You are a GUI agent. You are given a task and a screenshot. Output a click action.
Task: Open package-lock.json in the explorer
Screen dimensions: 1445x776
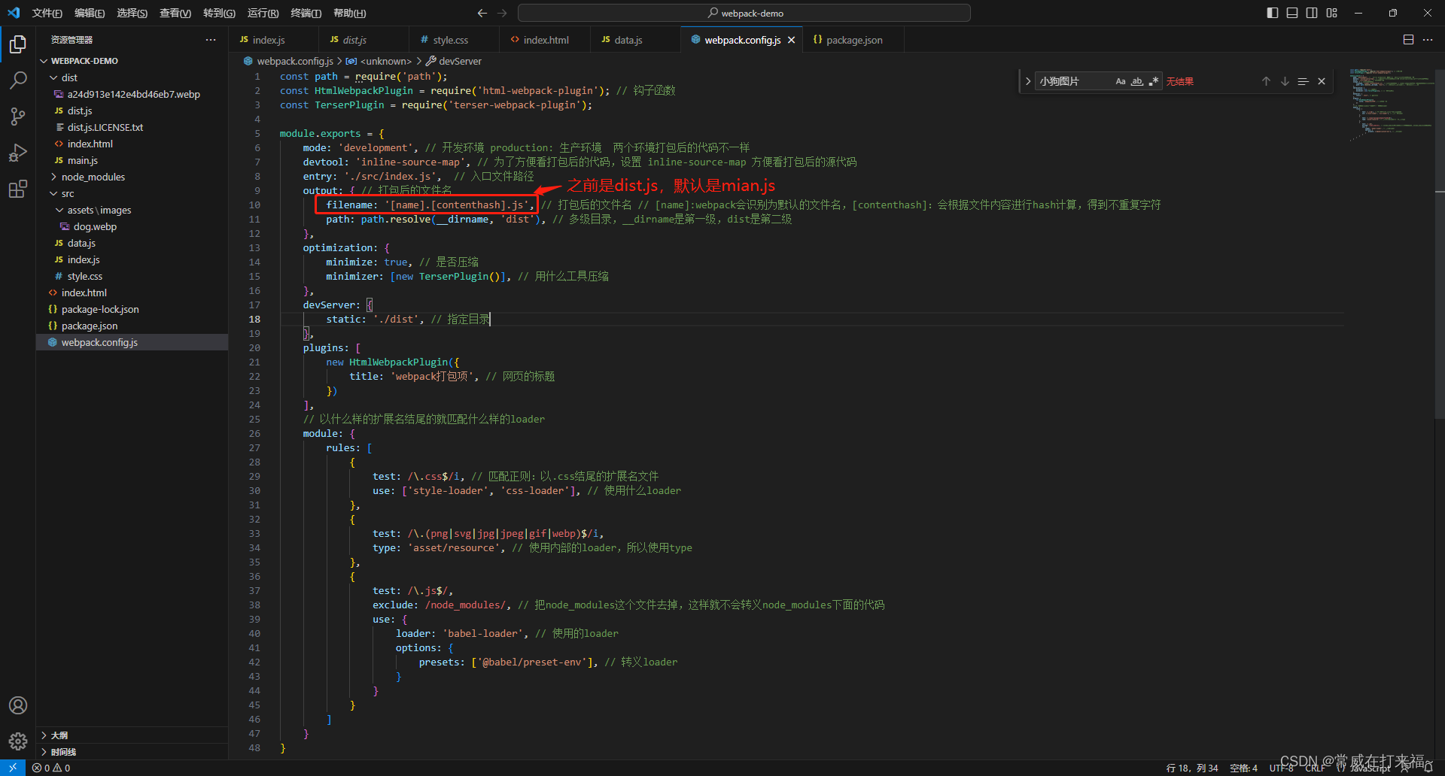(100, 309)
